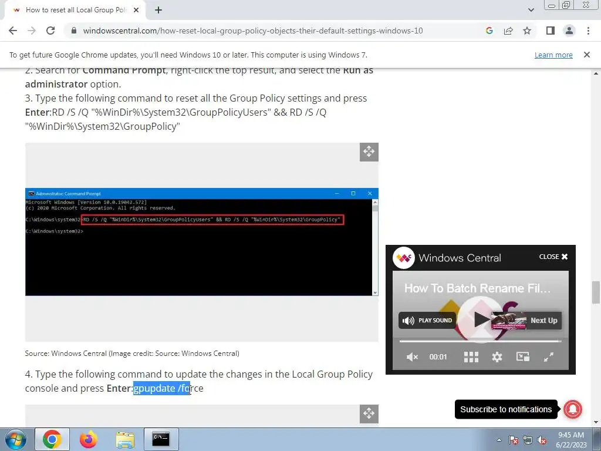Click the page vertical scrollbar thumb

click(x=596, y=292)
